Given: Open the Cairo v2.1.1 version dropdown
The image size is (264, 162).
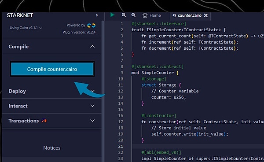Looking at the screenshot, I should 26,28.
